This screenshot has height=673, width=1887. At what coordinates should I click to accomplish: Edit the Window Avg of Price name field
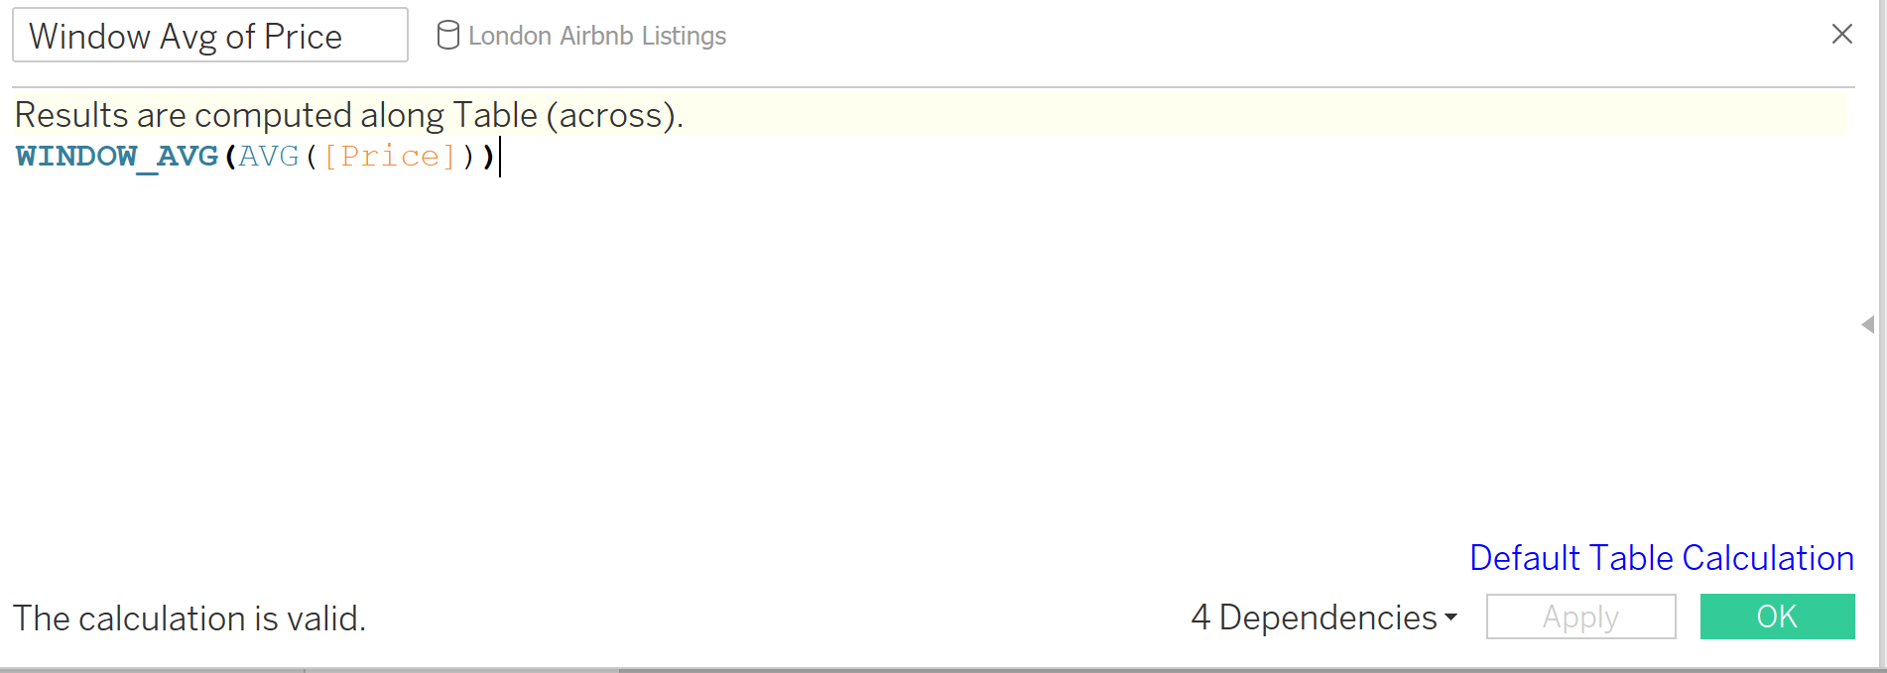pos(209,36)
